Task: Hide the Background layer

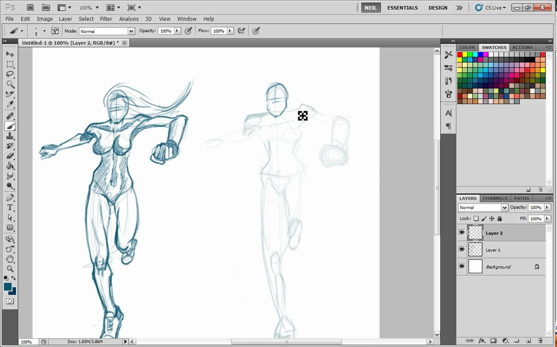Action: (x=462, y=266)
